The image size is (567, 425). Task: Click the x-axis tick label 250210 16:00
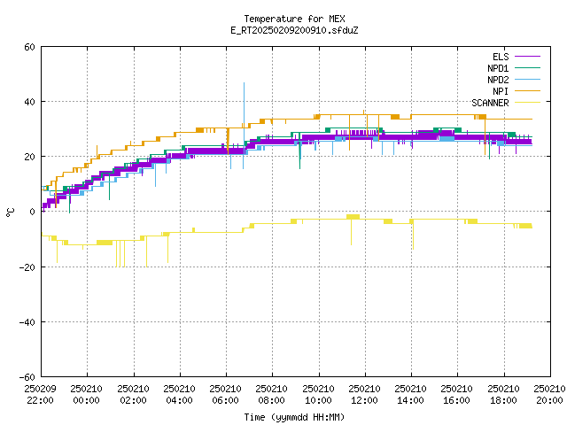tap(457, 395)
